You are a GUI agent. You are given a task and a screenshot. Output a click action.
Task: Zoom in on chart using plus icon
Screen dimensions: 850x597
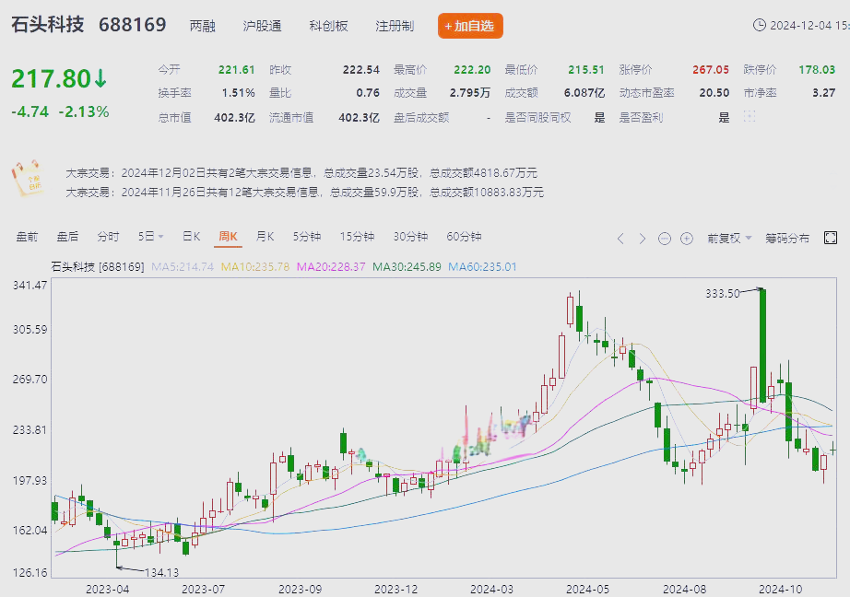[685, 238]
